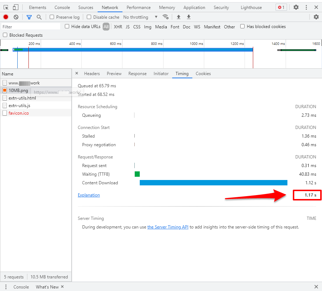The width and height of the screenshot is (322, 291).
Task: Click the favicon.ico file icon
Action: pos(5,113)
